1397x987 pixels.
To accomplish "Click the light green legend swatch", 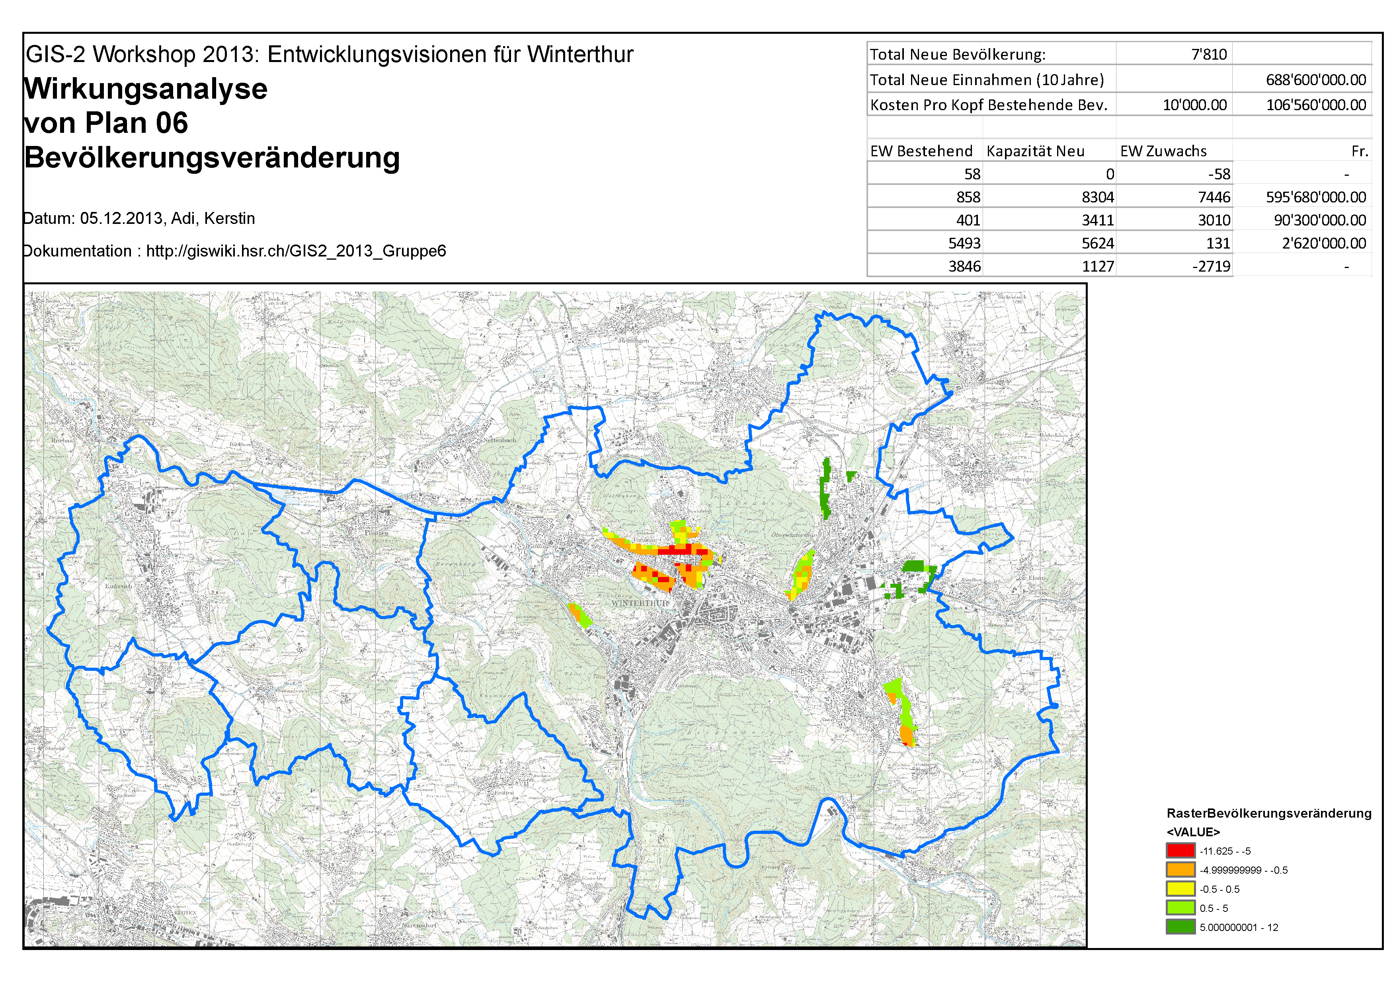I will [1180, 908].
